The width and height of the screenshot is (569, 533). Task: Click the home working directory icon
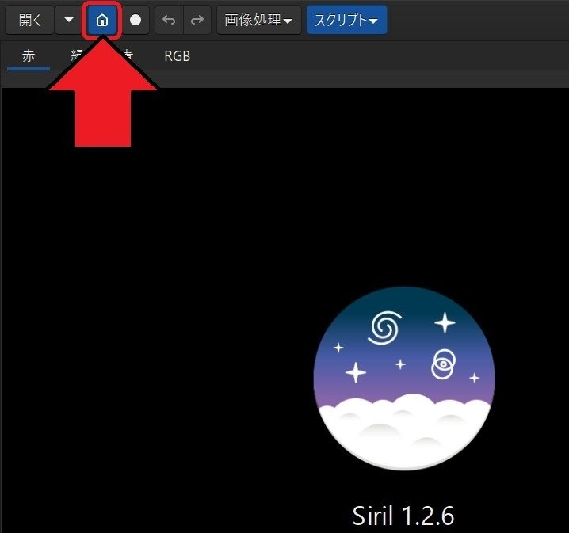102,20
